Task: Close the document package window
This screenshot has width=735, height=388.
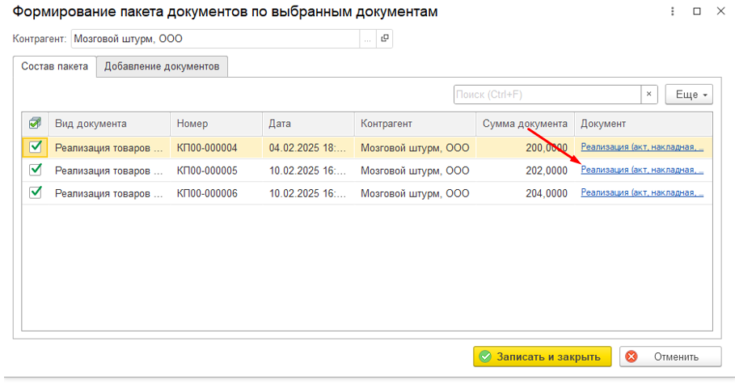Action: point(719,12)
